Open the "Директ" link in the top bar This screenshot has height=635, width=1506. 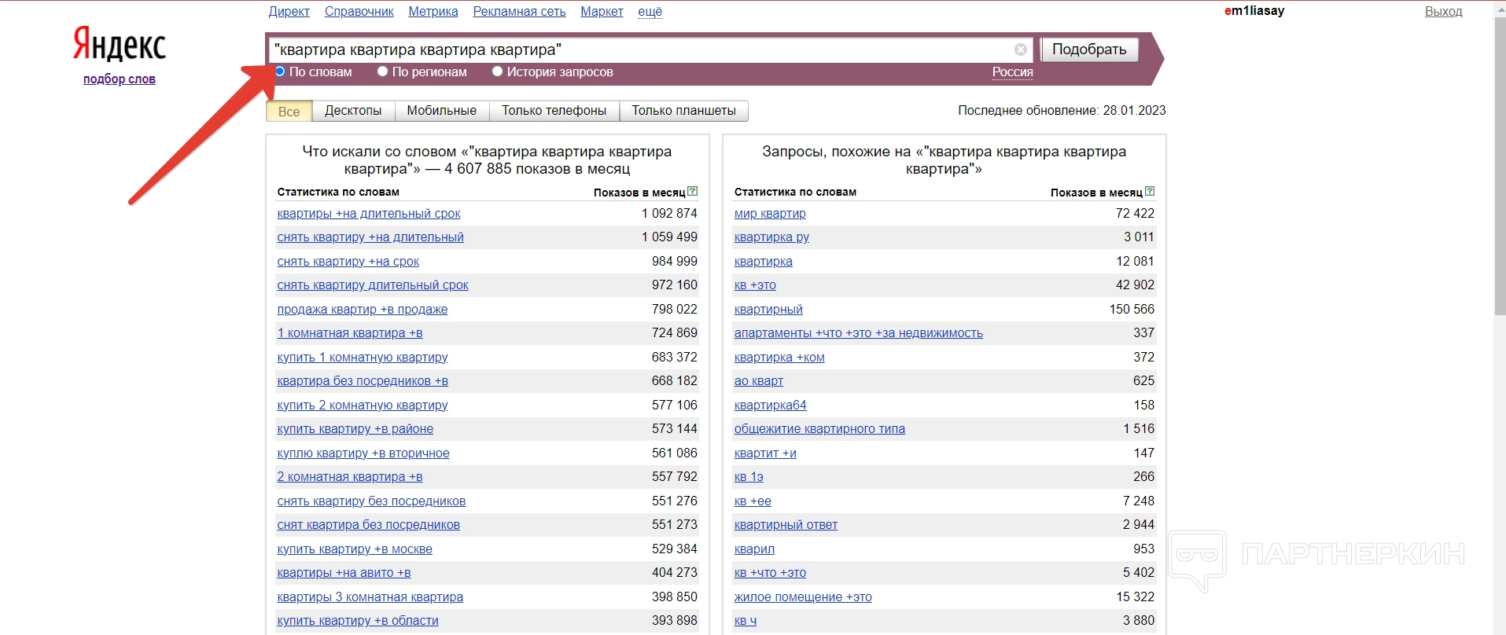pos(289,11)
